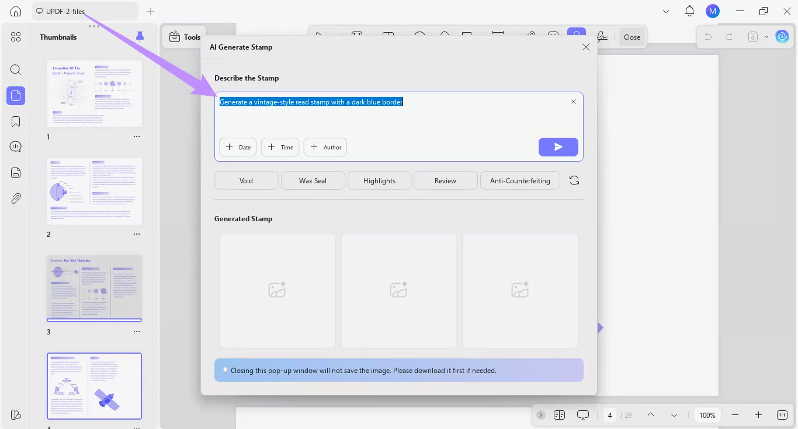Clear the stamp description text
798x429 pixels.
[574, 102]
